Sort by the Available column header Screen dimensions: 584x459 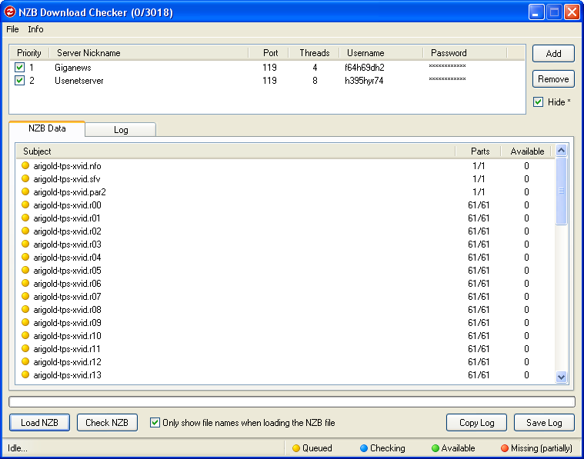(x=527, y=151)
